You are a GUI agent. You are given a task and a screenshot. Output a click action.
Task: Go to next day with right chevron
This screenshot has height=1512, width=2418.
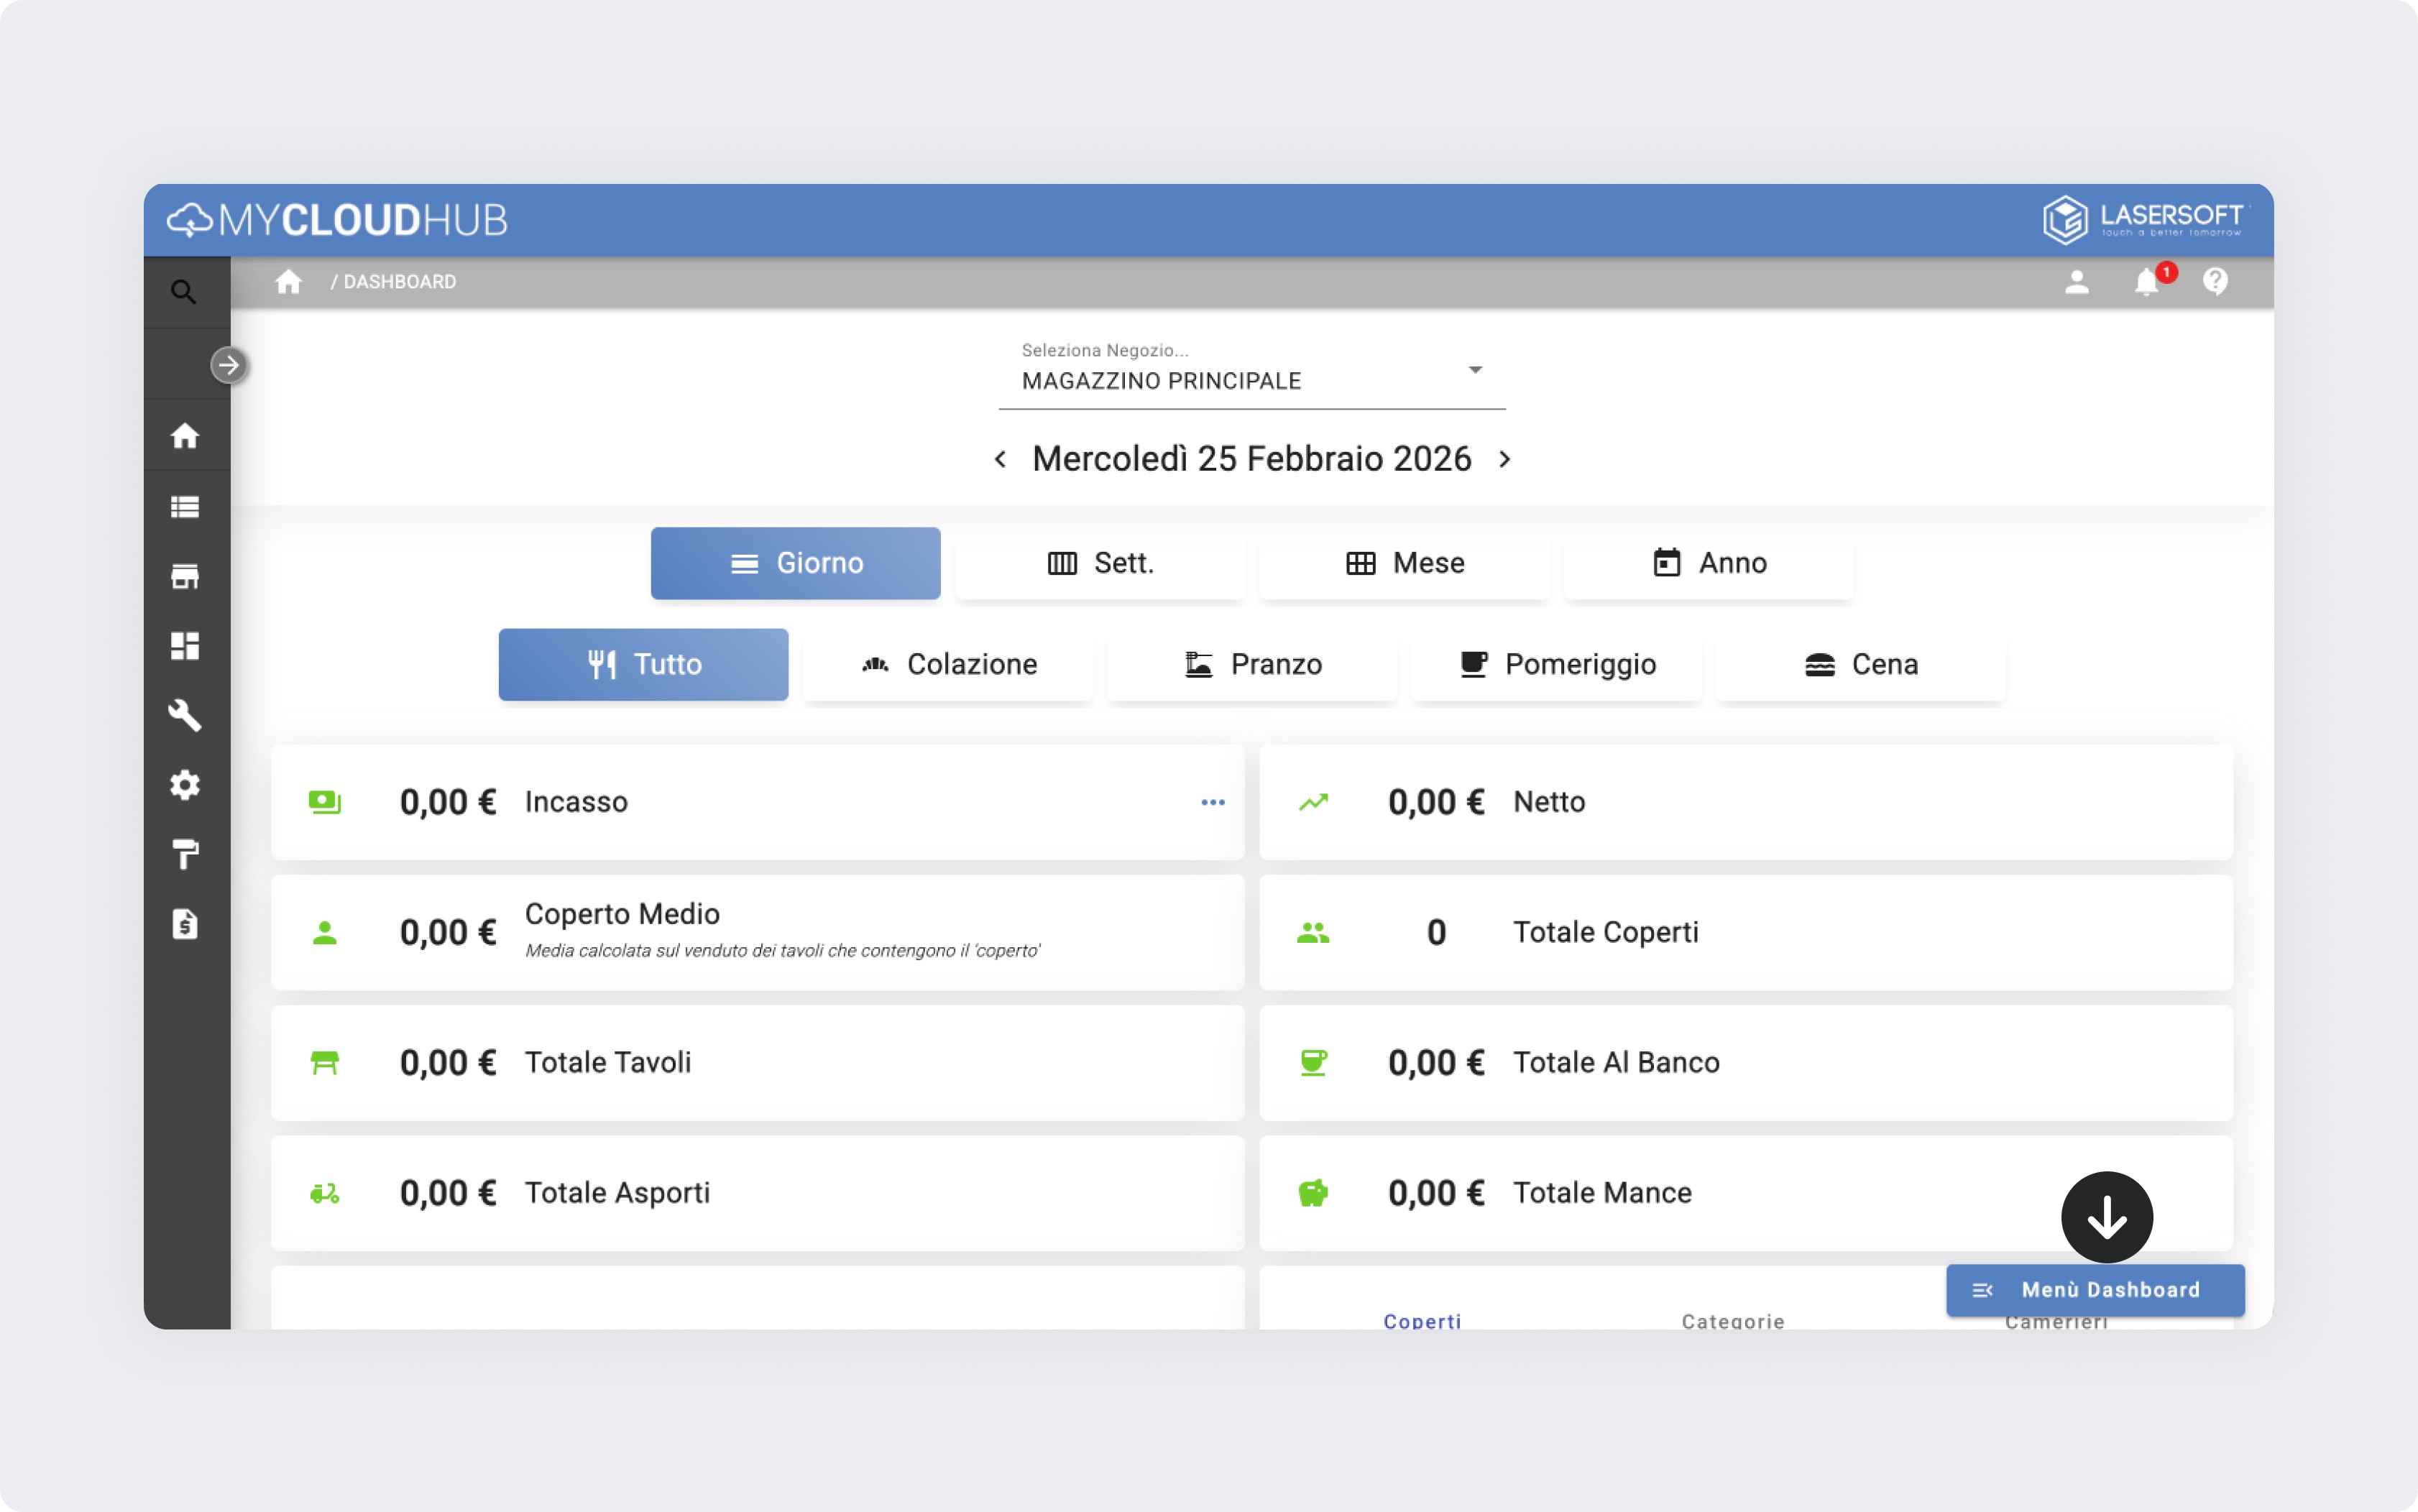point(1505,459)
